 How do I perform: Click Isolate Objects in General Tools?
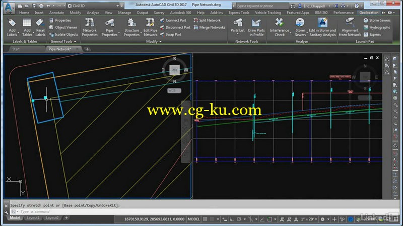[x=63, y=34]
